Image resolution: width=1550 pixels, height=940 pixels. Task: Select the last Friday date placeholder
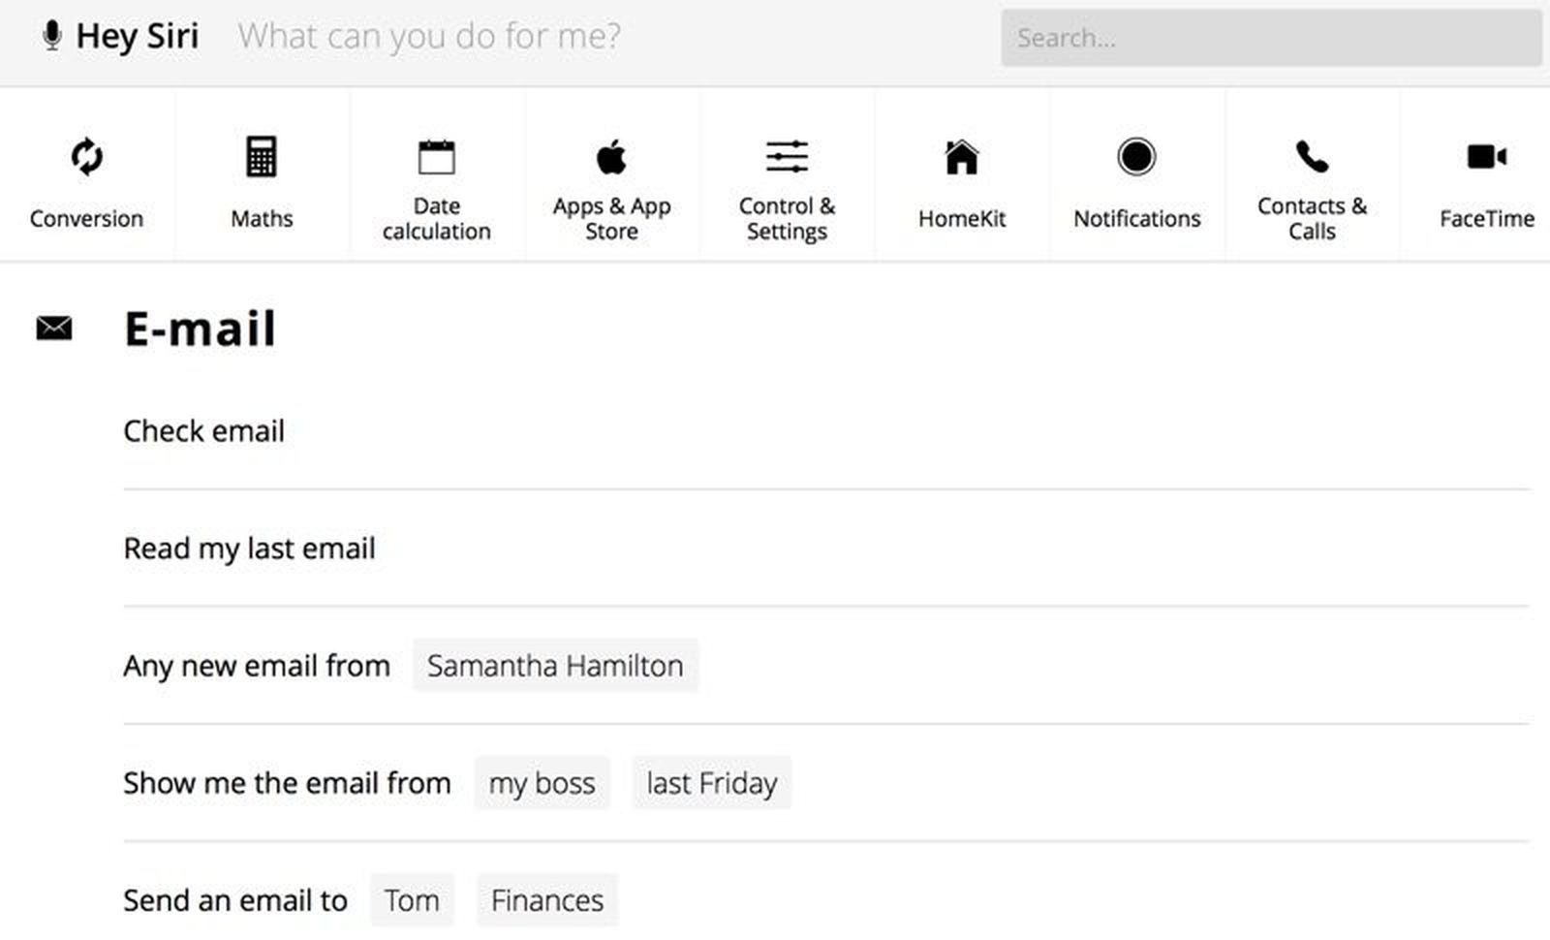pos(711,783)
